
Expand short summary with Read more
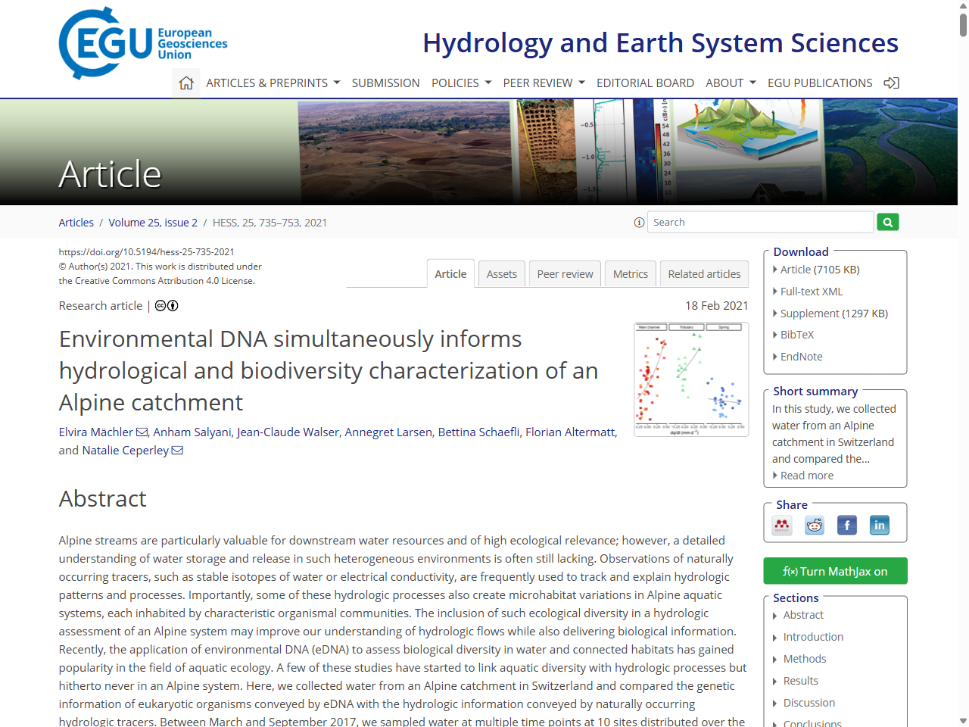806,476
